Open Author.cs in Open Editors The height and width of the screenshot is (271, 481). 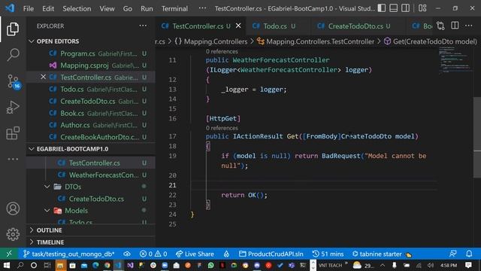[x=91, y=125]
